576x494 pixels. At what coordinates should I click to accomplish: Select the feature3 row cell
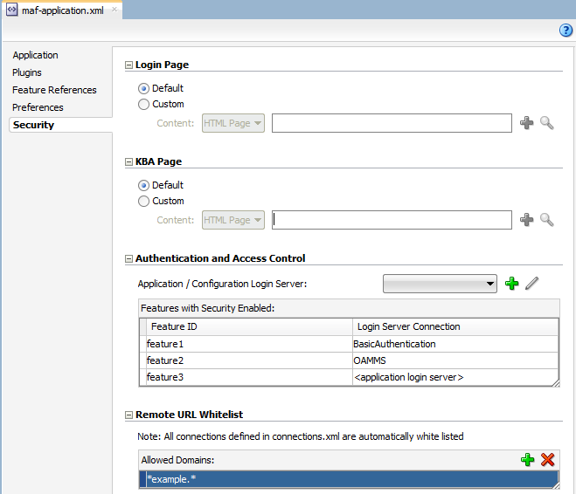pyautogui.click(x=249, y=377)
